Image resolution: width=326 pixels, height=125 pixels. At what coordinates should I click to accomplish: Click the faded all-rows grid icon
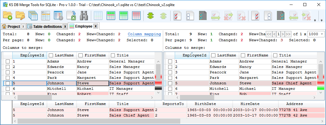coord(98,16)
